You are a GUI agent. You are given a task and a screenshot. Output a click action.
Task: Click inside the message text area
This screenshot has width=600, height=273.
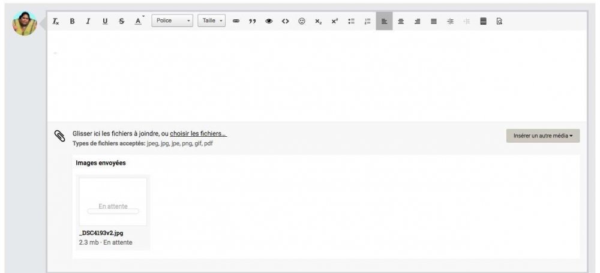tap(317, 76)
